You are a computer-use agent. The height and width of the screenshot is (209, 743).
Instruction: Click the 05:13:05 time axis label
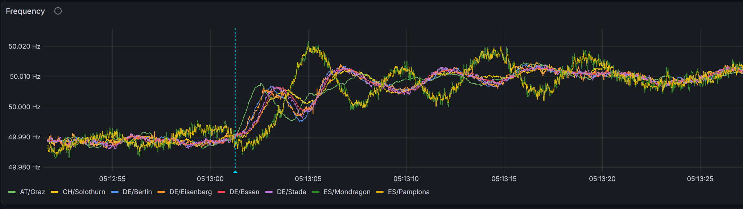[308, 179]
